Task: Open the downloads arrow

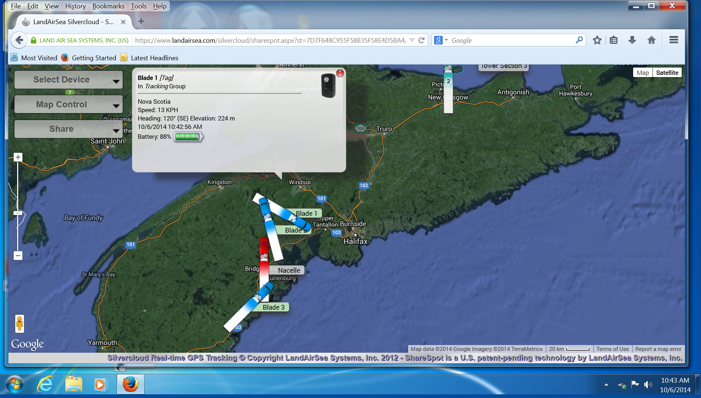Action: [x=632, y=40]
